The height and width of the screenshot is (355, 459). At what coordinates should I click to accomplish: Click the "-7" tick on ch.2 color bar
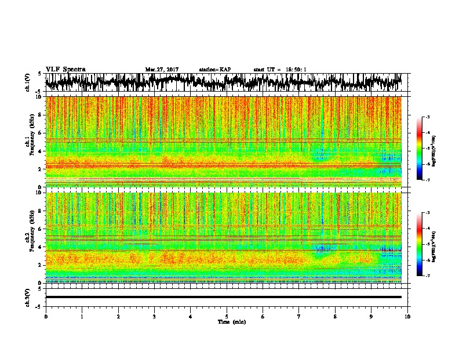click(x=427, y=276)
